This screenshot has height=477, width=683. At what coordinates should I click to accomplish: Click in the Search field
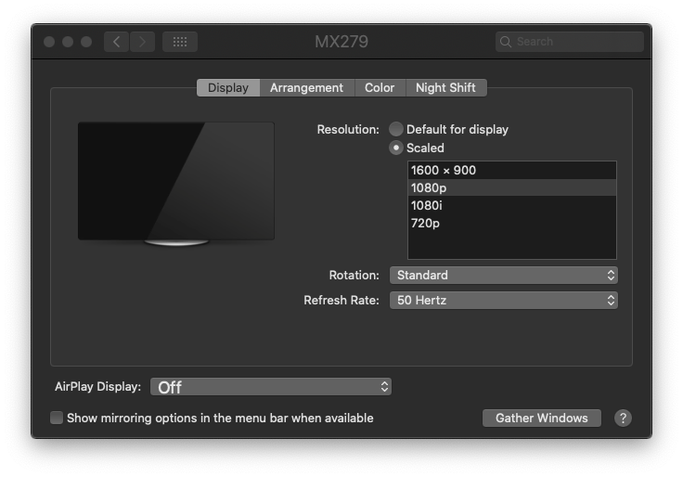(570, 42)
